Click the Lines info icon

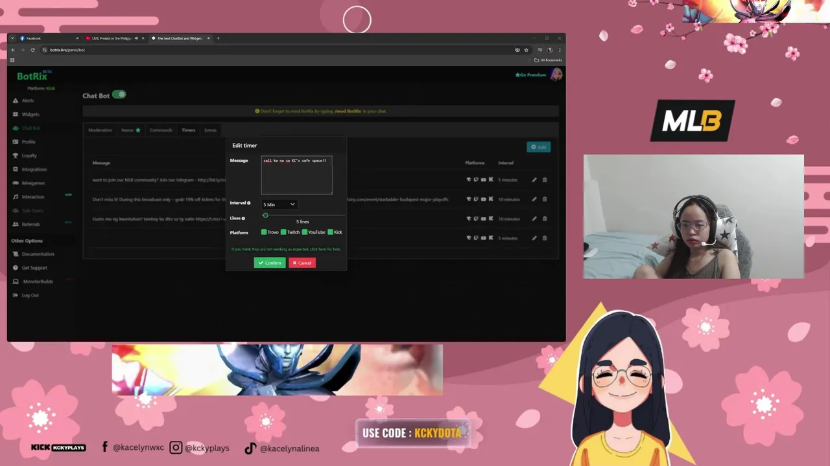(x=243, y=218)
